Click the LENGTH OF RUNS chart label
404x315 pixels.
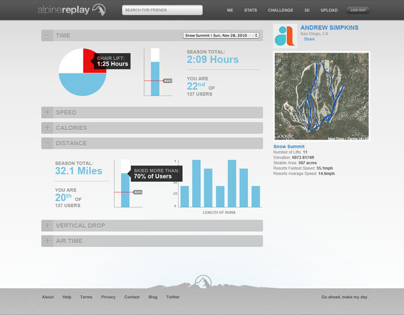[x=219, y=213]
